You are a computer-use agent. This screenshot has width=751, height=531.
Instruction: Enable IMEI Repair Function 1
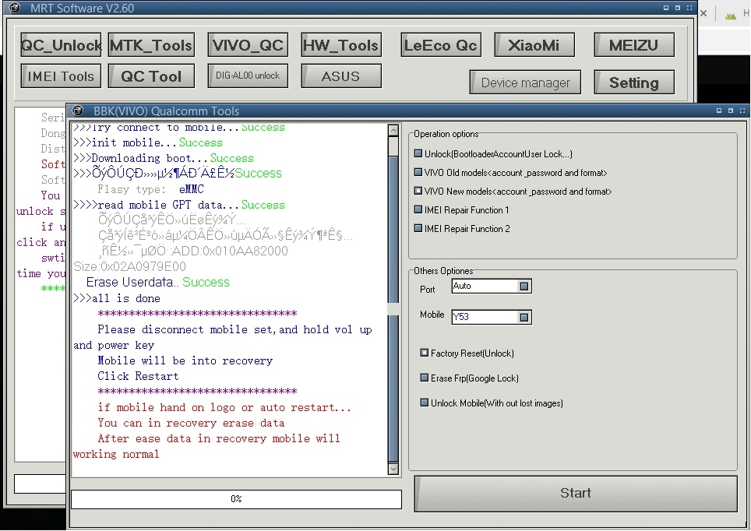point(462,209)
